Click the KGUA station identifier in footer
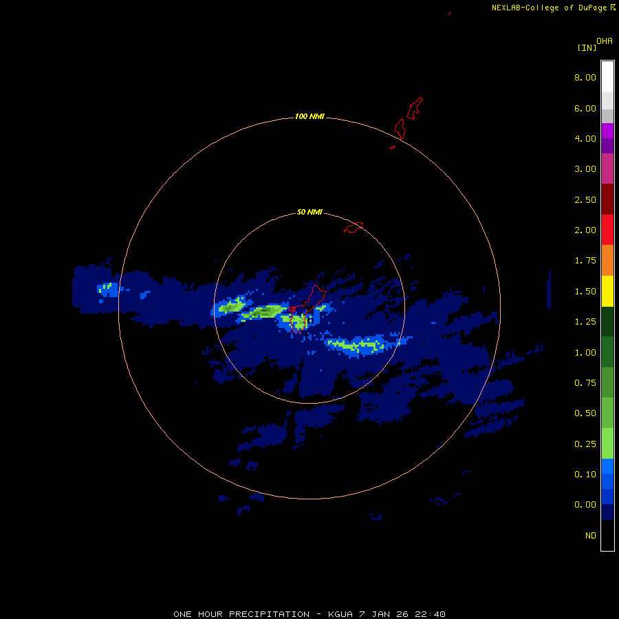This screenshot has height=619, width=619. coord(340,614)
